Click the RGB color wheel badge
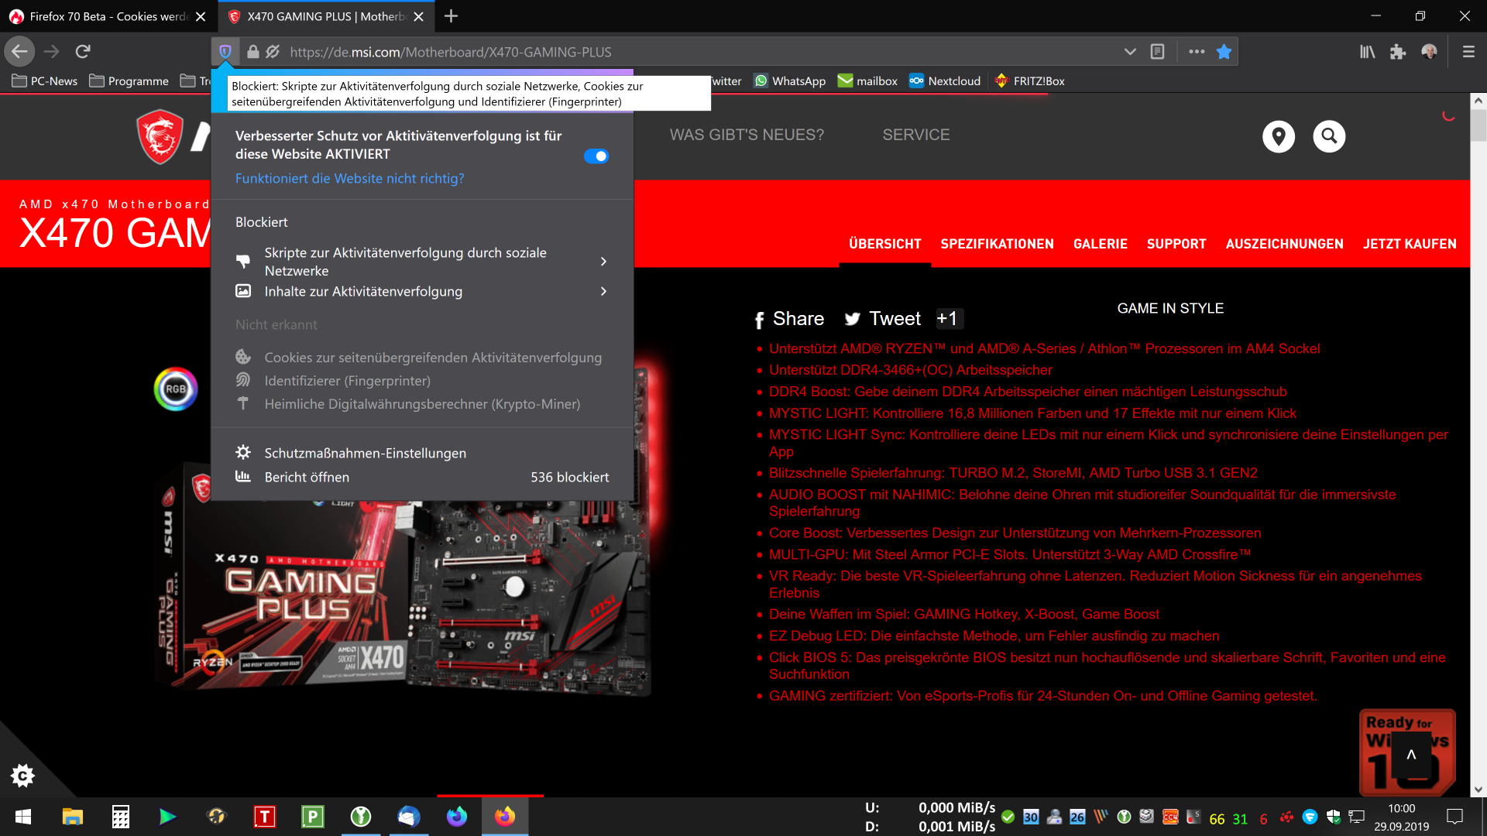1487x836 pixels. 176,389
